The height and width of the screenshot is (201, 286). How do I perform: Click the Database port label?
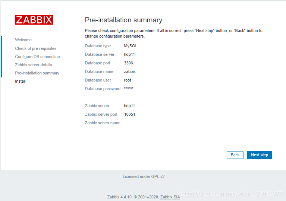click(x=98, y=63)
